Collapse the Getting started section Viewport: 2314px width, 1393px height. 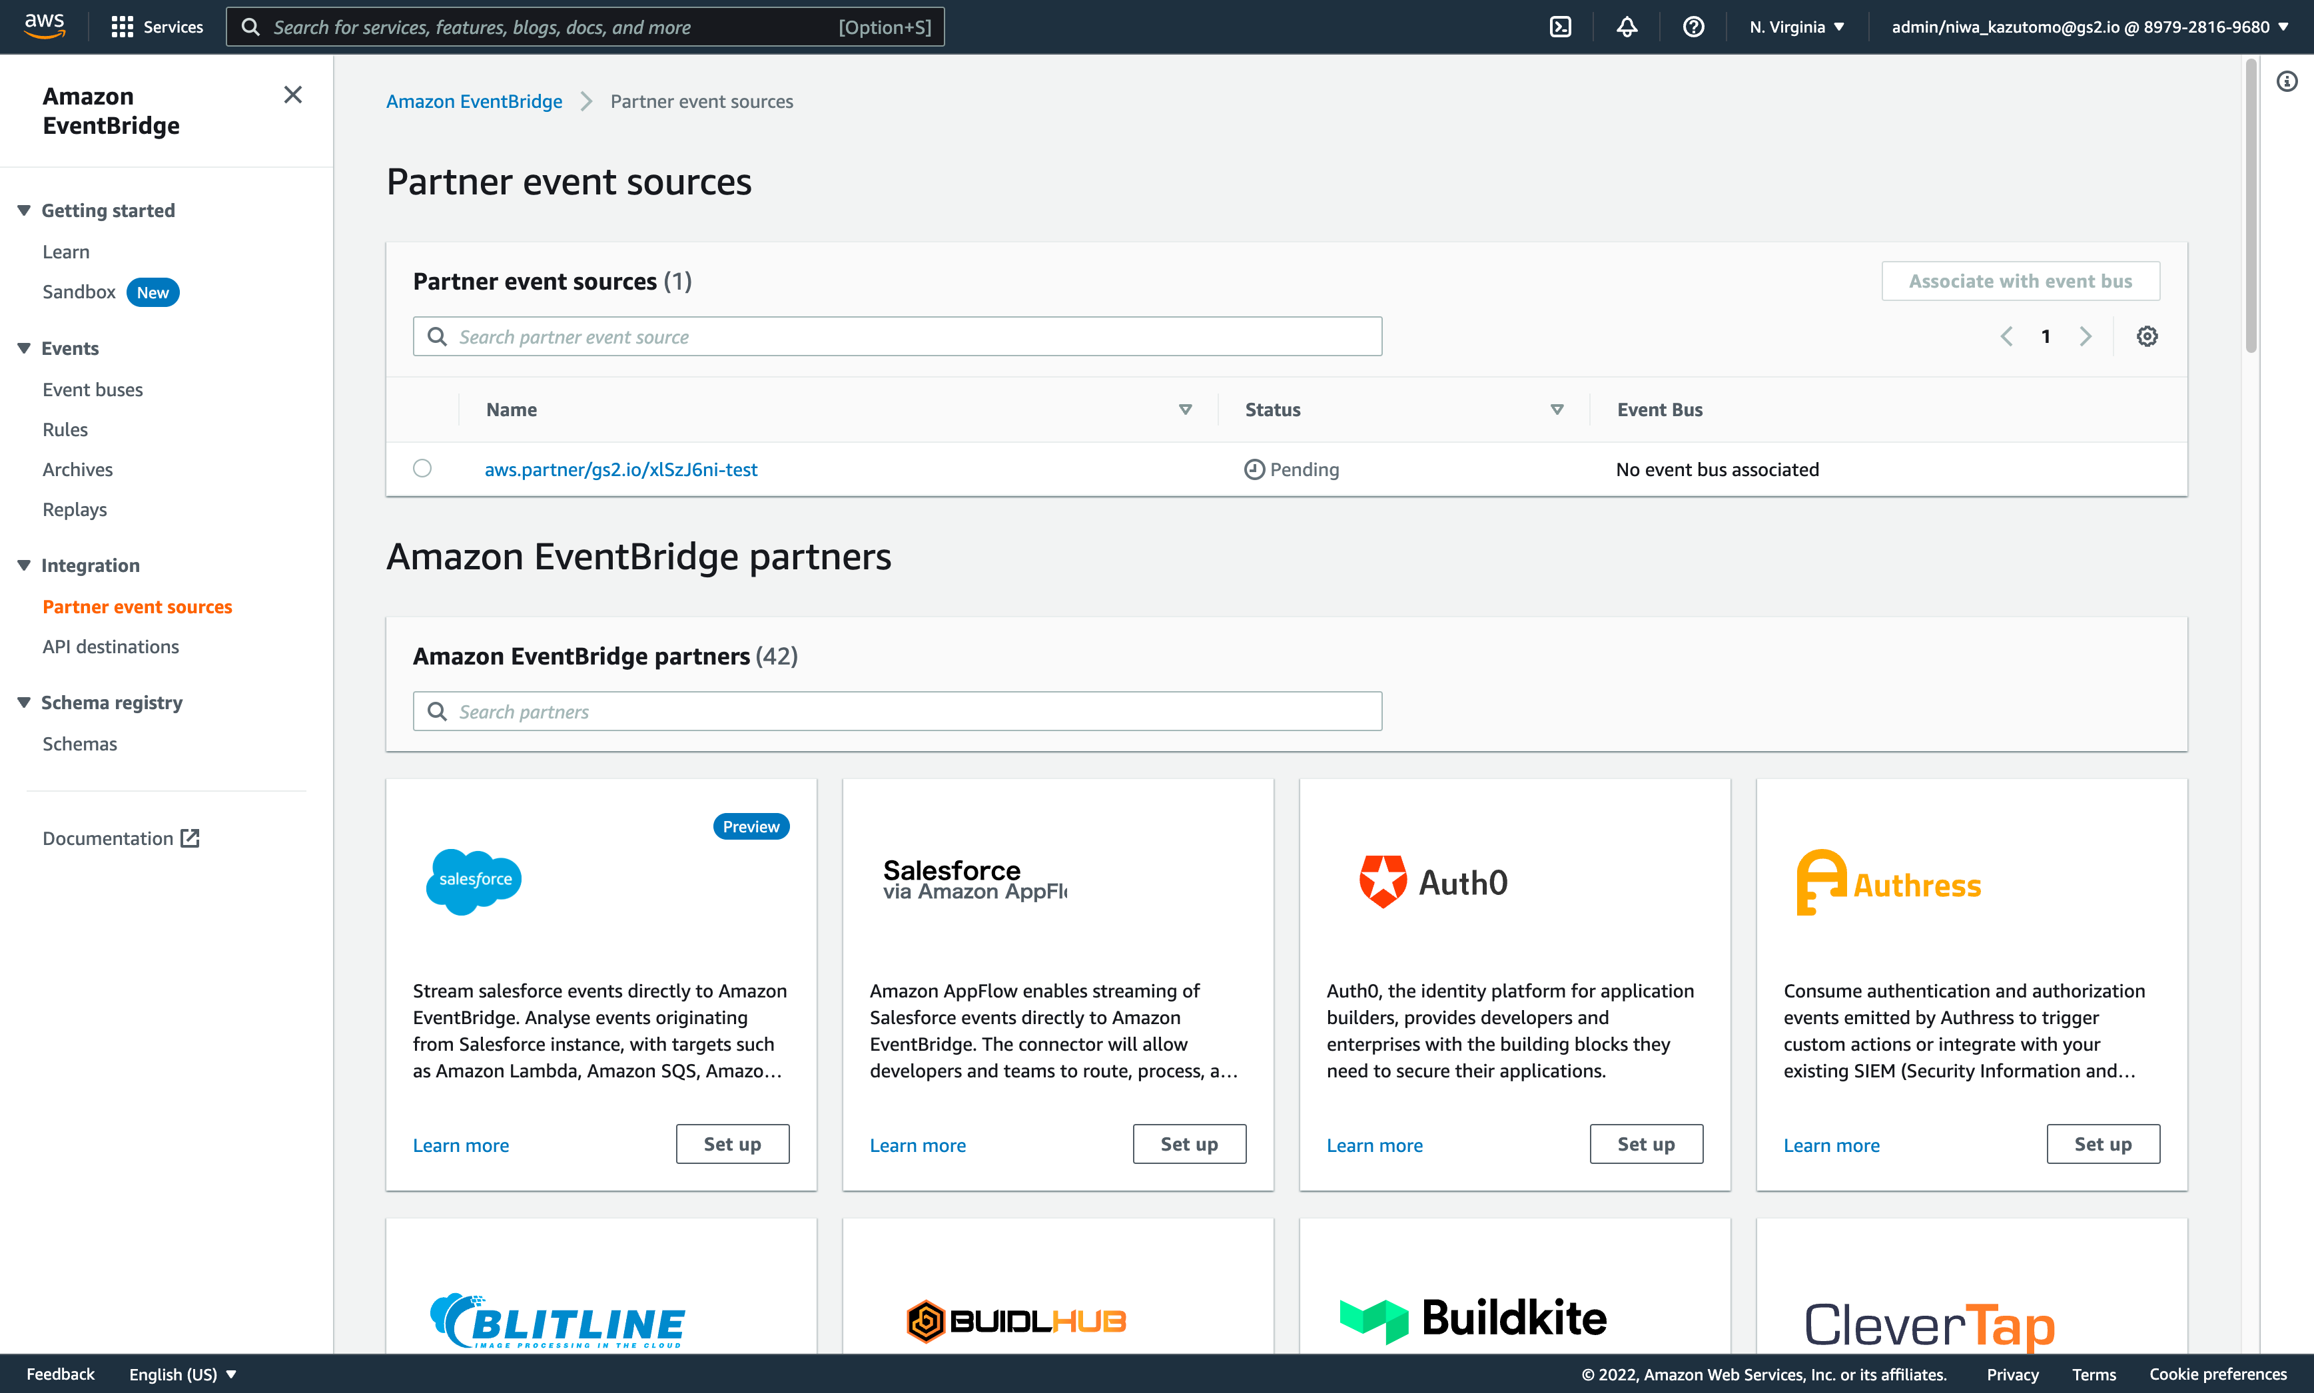[23, 210]
